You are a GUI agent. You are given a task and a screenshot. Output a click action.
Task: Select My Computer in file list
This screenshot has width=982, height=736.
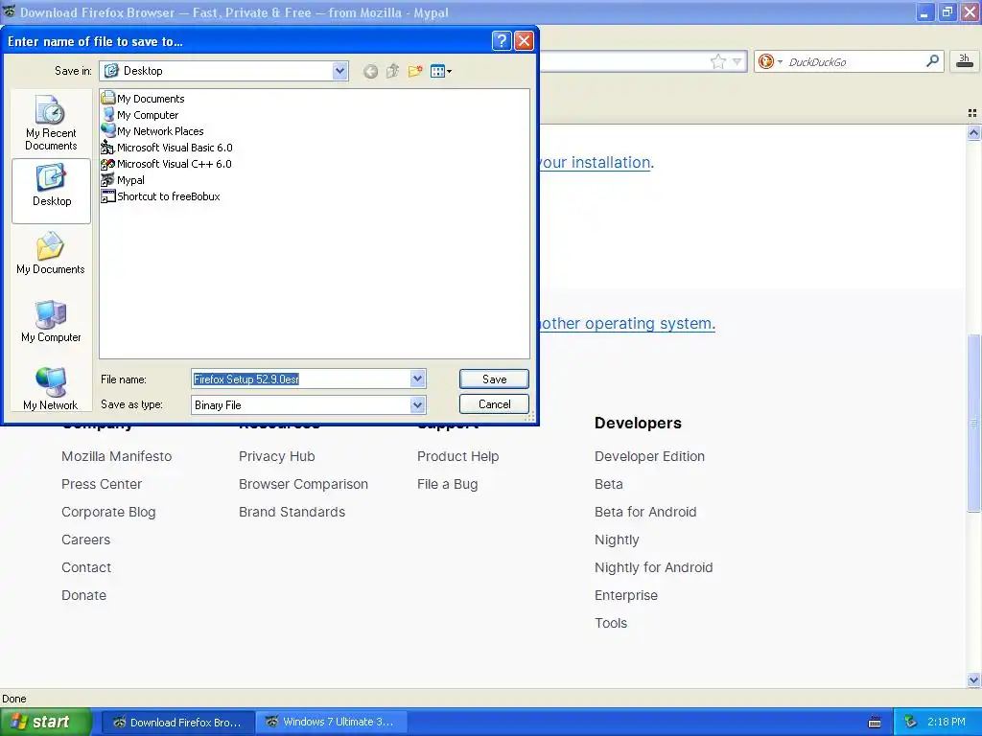140,115
